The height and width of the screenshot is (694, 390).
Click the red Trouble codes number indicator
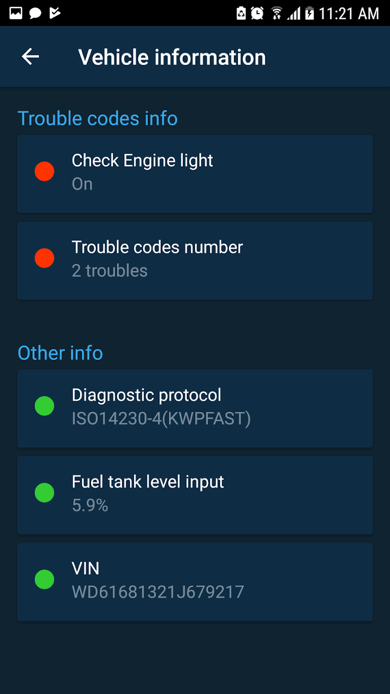click(44, 258)
